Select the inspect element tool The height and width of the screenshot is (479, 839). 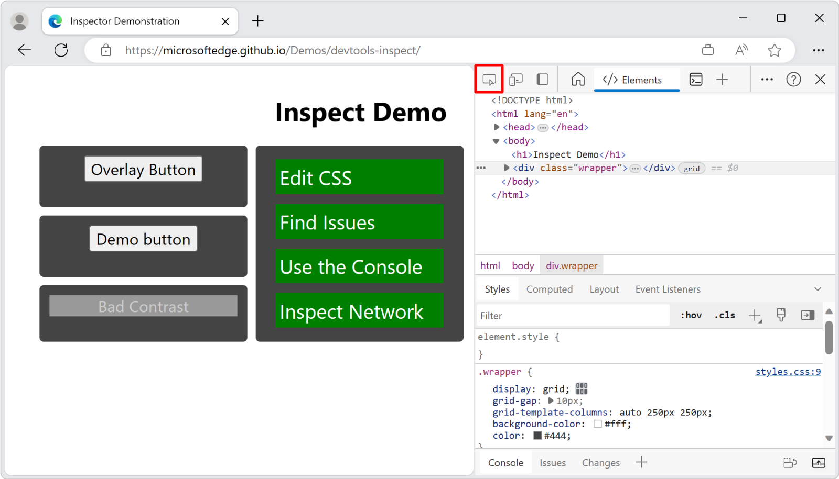point(489,79)
